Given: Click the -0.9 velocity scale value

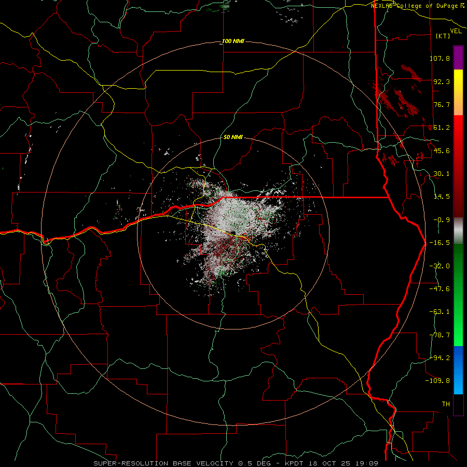Looking at the screenshot, I should pyautogui.click(x=442, y=220).
